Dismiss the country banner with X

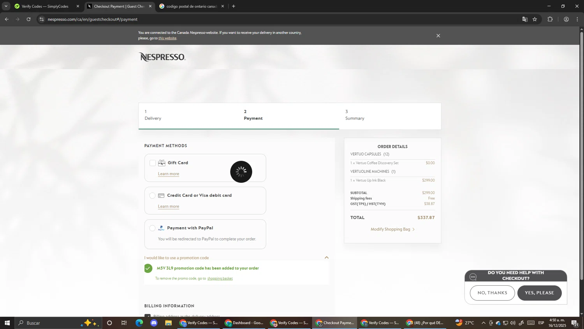coord(438,36)
